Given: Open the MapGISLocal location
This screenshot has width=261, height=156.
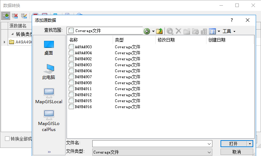Looking at the screenshot, I should [x=49, y=96].
